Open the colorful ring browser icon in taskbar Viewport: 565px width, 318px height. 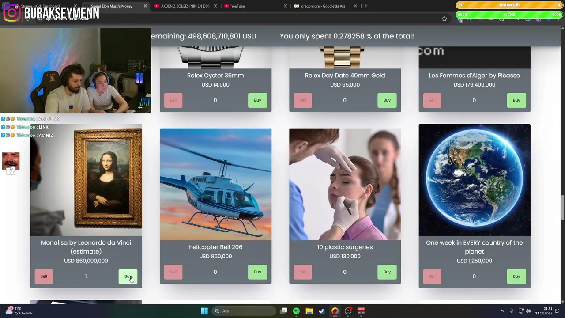point(335,311)
